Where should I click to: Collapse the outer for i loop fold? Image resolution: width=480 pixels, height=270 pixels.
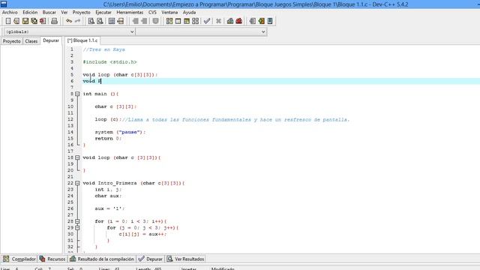(x=77, y=221)
